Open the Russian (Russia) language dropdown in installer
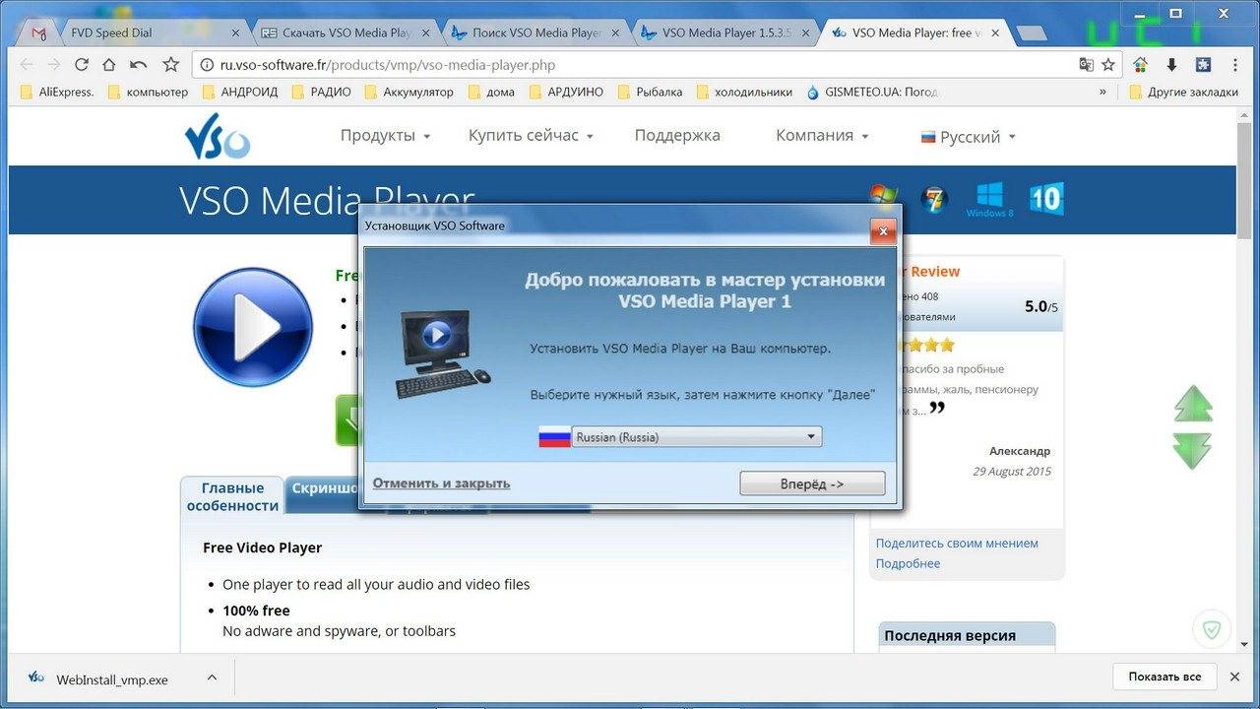The image size is (1260, 709). [x=696, y=436]
